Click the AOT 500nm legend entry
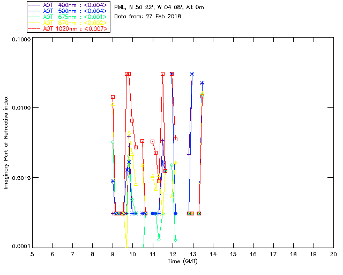 [68, 11]
